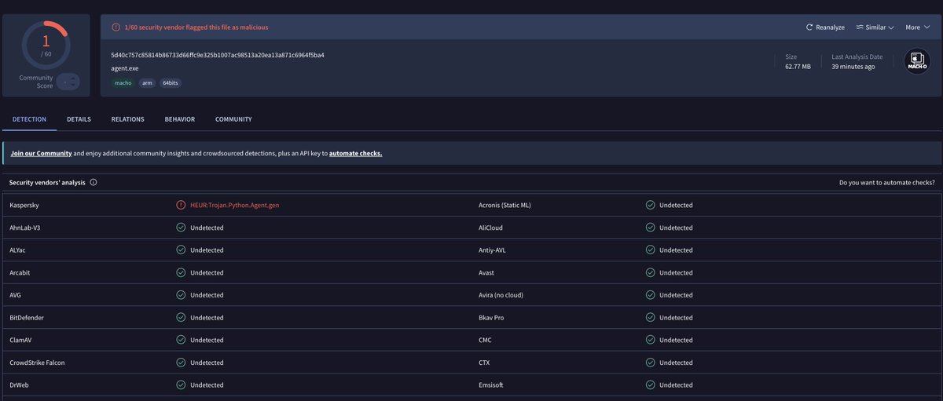This screenshot has width=943, height=401.
Task: Click the 1/60 security vendor flagged message
Action: 196,27
